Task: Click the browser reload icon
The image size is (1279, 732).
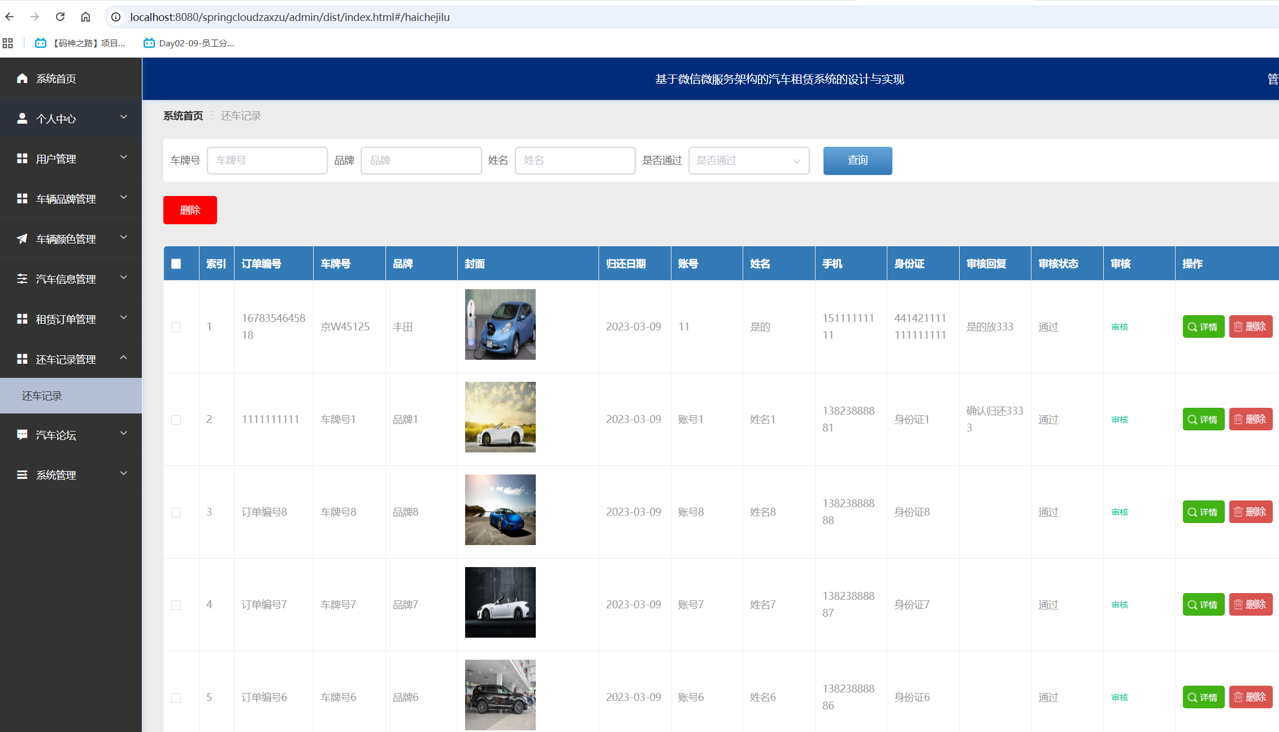Action: [x=60, y=17]
